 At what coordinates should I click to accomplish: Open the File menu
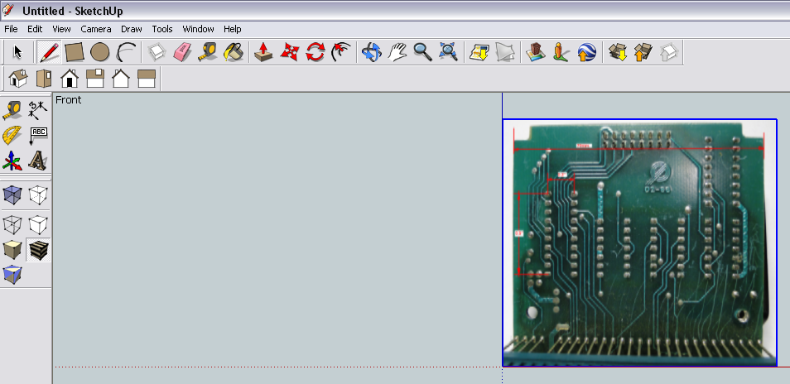11,29
